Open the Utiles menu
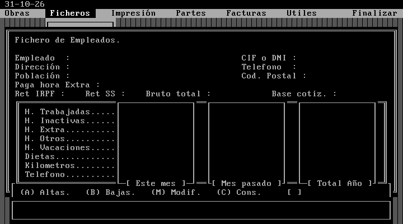 (x=302, y=13)
